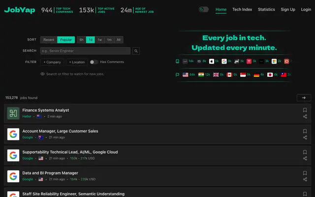Click the Sign Up link
This screenshot has width=315, height=197.
287,9
